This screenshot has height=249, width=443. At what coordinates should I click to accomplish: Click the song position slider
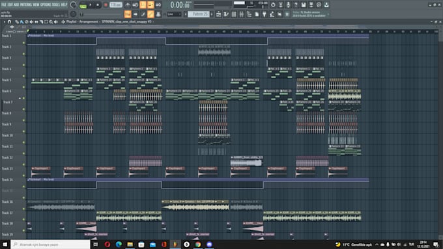[102, 14]
